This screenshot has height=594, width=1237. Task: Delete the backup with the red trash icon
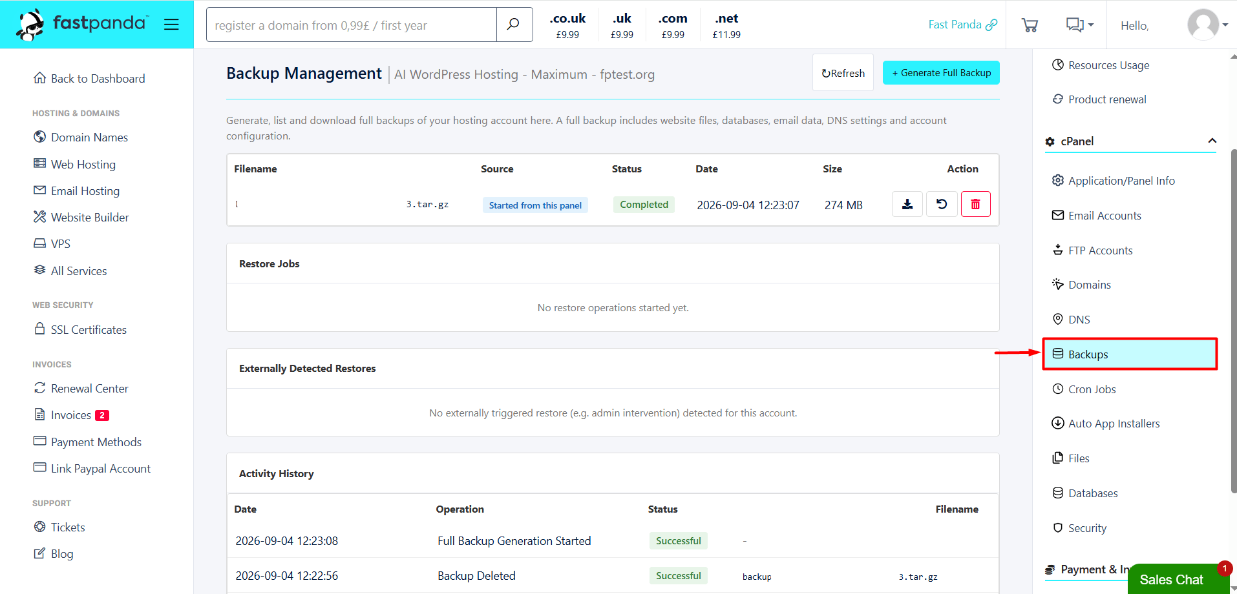(x=976, y=204)
